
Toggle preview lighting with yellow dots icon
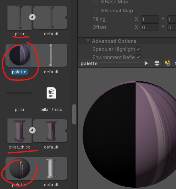pos(167,63)
